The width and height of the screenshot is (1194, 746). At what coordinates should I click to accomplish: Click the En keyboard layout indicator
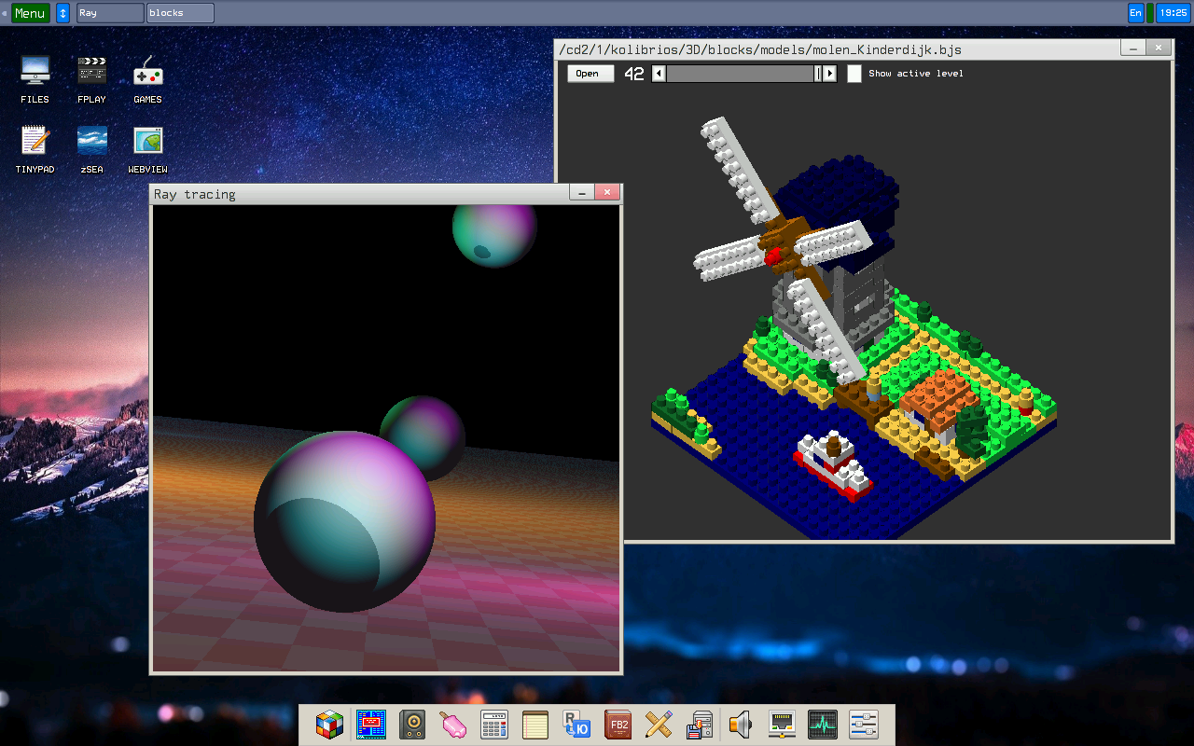point(1135,13)
